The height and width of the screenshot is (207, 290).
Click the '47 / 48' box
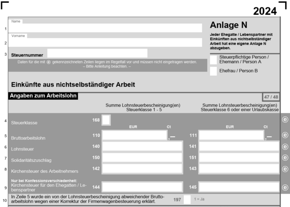[x=271, y=97]
